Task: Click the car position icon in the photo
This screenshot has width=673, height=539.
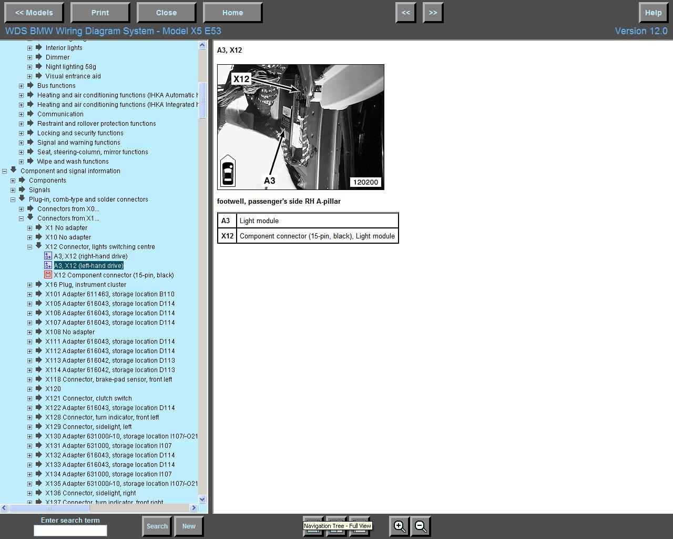Action: 228,171
